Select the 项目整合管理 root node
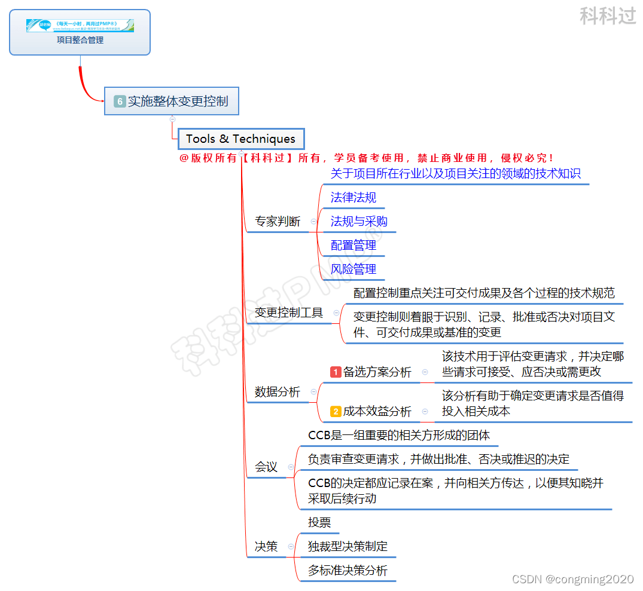The width and height of the screenshot is (643, 591). (x=80, y=39)
